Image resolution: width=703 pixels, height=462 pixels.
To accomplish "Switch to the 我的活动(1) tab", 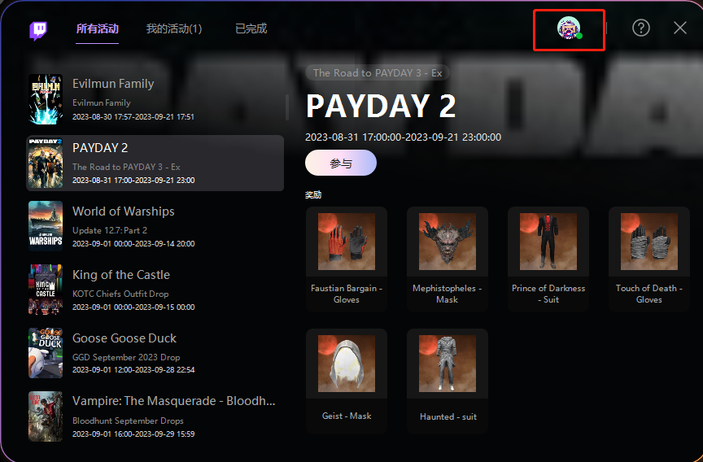I will (174, 28).
